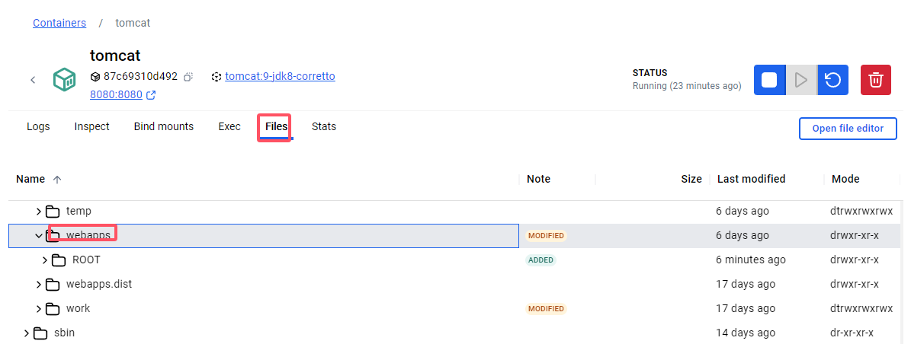This screenshot has height=344, width=911.
Task: Click the teal container cube icon
Action: 64,80
